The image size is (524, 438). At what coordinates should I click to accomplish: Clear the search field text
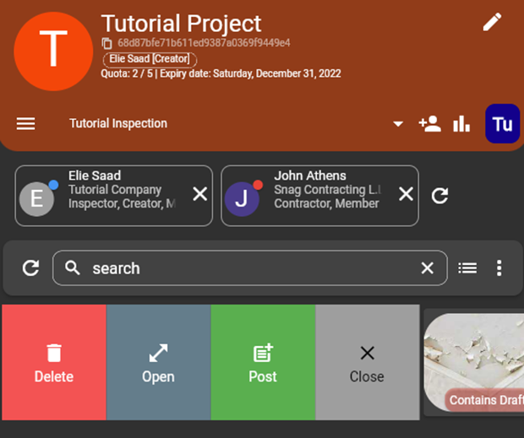tap(428, 268)
